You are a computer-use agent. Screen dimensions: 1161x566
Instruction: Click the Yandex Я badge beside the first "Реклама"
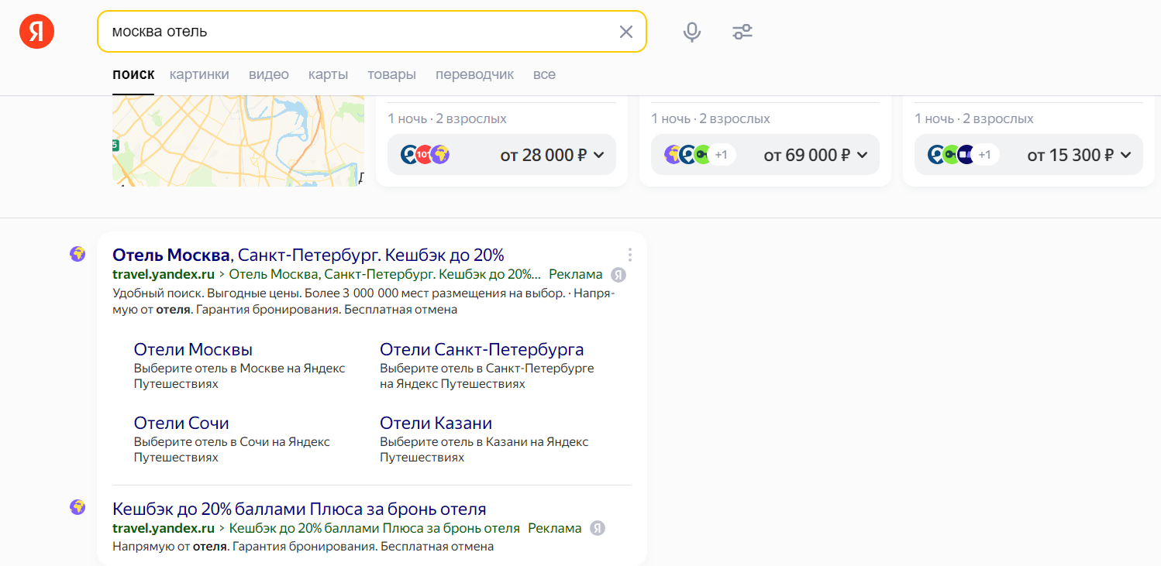tap(618, 275)
